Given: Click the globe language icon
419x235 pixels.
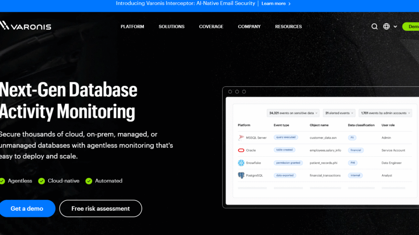Looking at the screenshot, I should pyautogui.click(x=386, y=26).
